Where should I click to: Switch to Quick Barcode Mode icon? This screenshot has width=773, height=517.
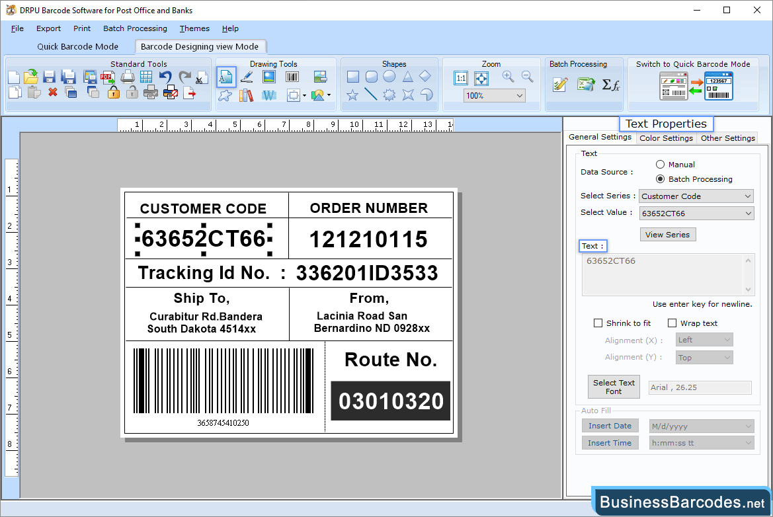tap(696, 86)
